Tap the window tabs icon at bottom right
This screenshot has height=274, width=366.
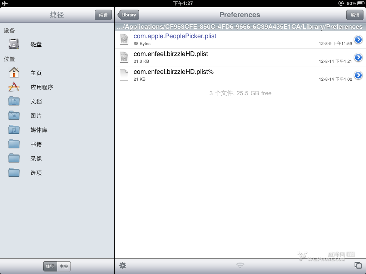(x=358, y=265)
